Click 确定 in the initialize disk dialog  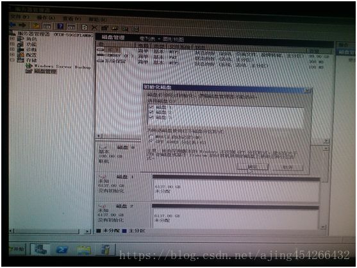point(253,167)
